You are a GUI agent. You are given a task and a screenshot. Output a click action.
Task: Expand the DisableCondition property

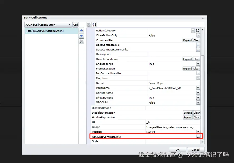(x=188, y=59)
